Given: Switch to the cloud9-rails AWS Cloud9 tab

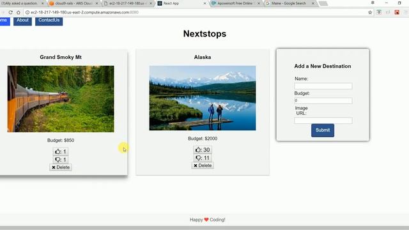Looking at the screenshot, I should tap(73, 3).
